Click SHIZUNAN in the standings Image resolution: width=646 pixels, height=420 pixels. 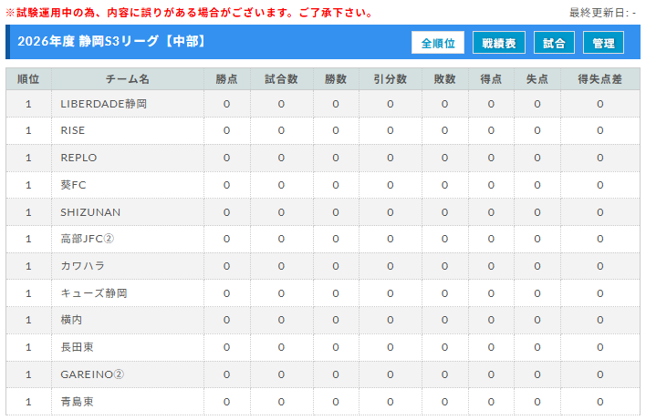[x=89, y=212]
